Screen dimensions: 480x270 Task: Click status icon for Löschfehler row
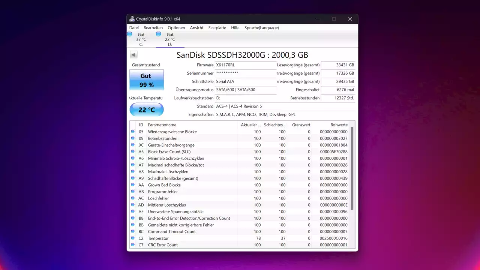pyautogui.click(x=133, y=198)
